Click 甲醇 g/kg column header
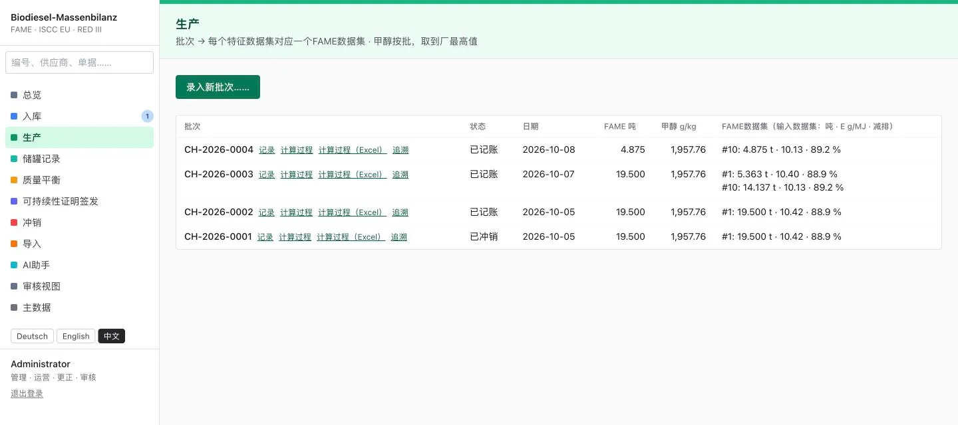The image size is (958, 425). pyautogui.click(x=679, y=126)
